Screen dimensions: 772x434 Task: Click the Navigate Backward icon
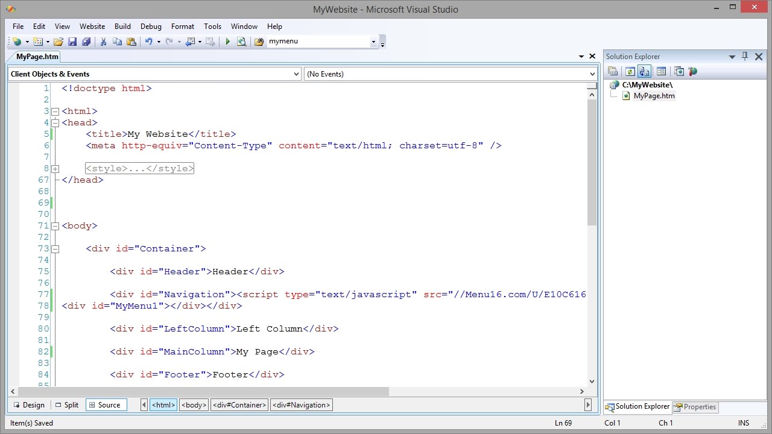pos(190,42)
